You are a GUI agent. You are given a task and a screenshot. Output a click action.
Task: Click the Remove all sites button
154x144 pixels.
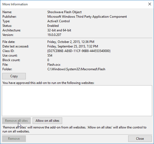(x=16, y=121)
